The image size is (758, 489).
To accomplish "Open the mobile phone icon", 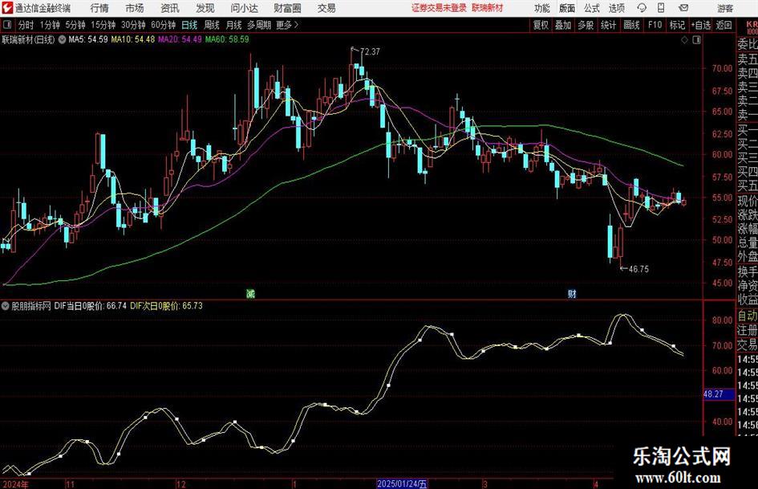I will pos(661,8).
